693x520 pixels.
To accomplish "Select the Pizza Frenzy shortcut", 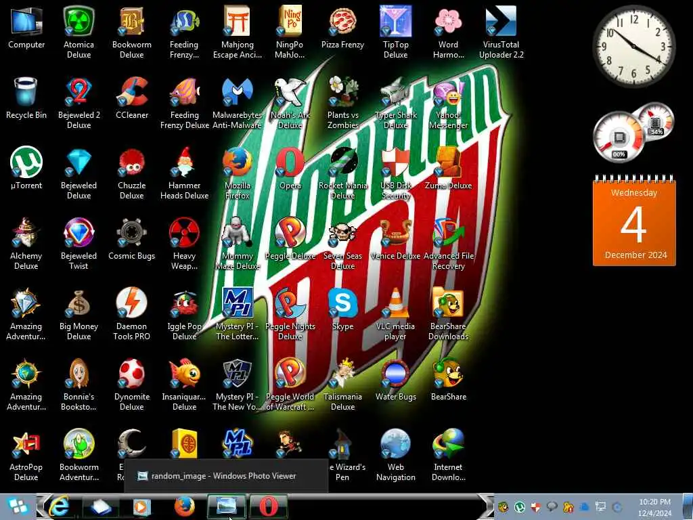I will (x=343, y=27).
